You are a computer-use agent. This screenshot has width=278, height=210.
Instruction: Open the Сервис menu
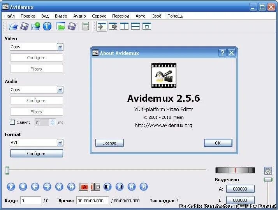point(99,16)
